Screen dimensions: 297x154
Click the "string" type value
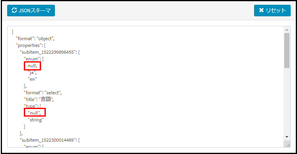coord(36,120)
